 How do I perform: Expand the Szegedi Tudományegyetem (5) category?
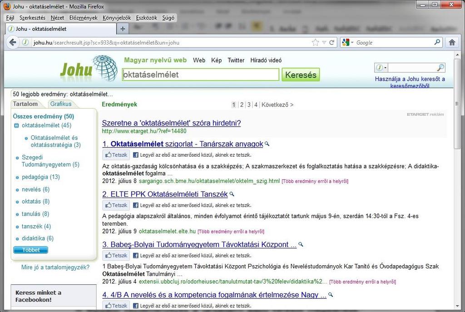click(17, 158)
